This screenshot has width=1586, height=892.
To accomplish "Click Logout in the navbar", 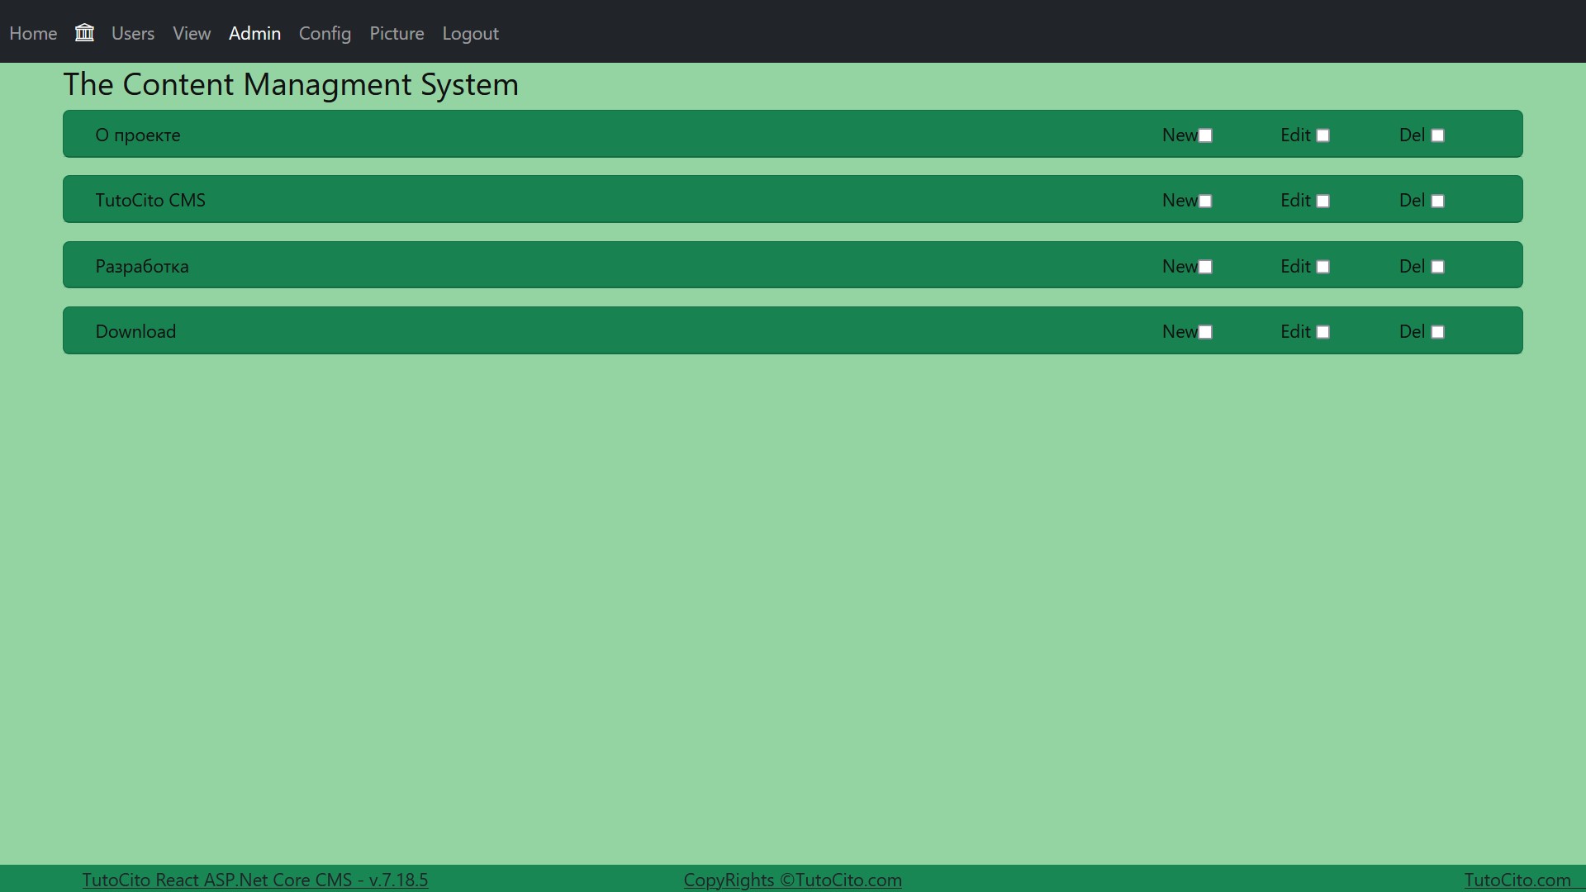I will click(x=470, y=33).
